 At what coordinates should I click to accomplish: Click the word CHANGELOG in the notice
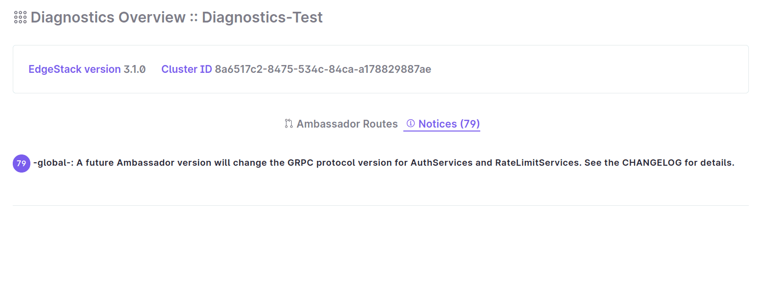pyautogui.click(x=652, y=163)
